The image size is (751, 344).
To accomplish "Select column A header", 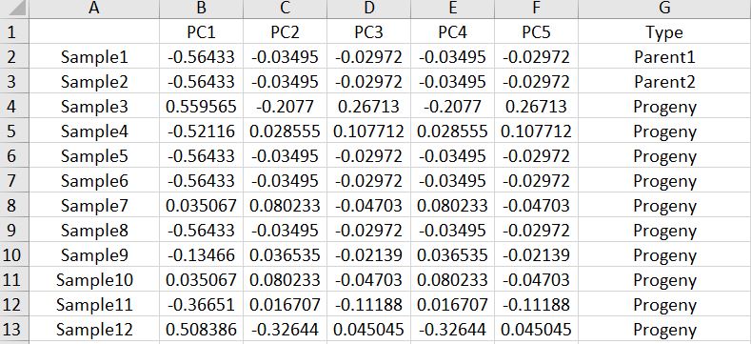I will 94,9.
